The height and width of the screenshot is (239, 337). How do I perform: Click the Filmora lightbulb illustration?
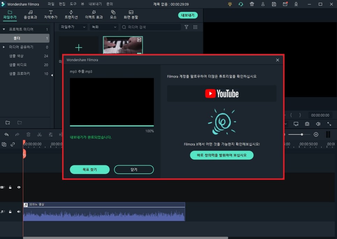tap(222, 122)
